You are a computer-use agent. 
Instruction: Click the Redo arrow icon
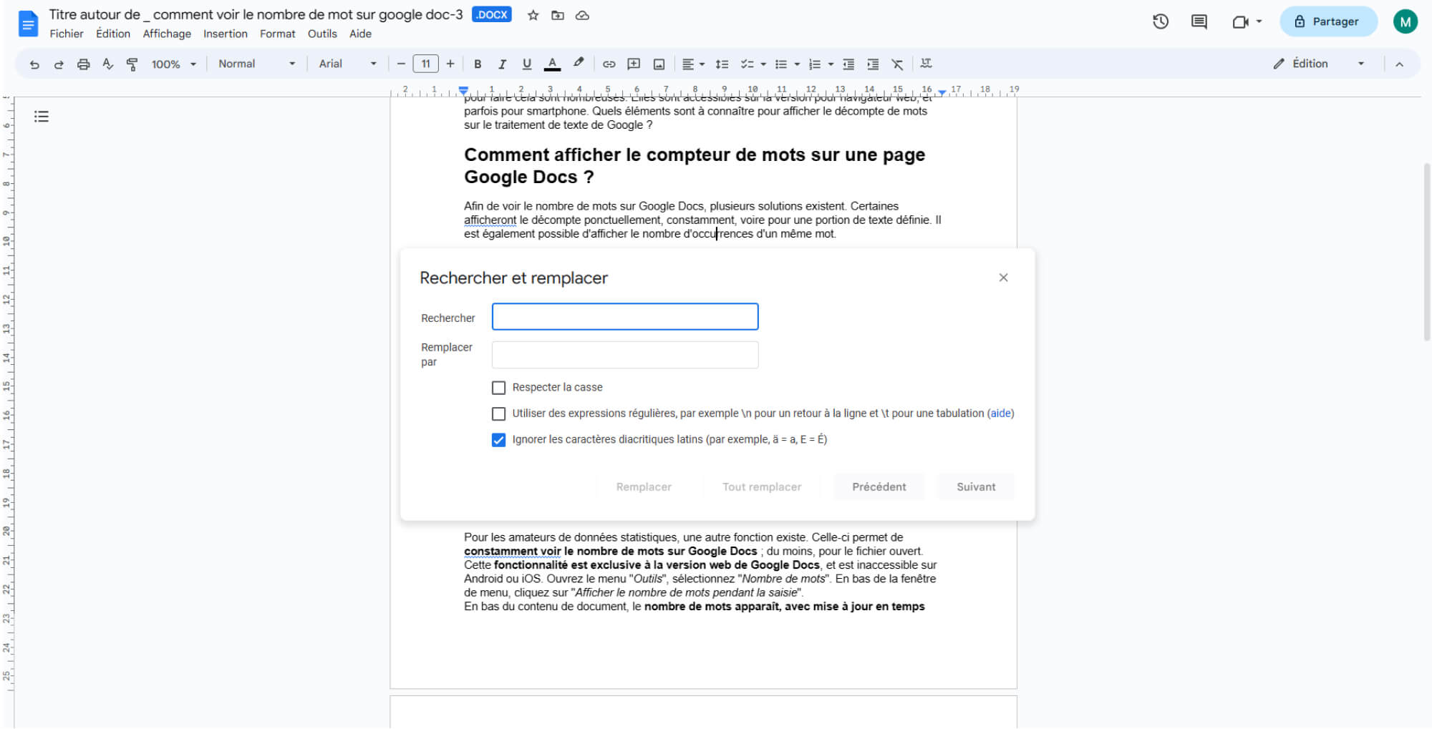tap(59, 64)
